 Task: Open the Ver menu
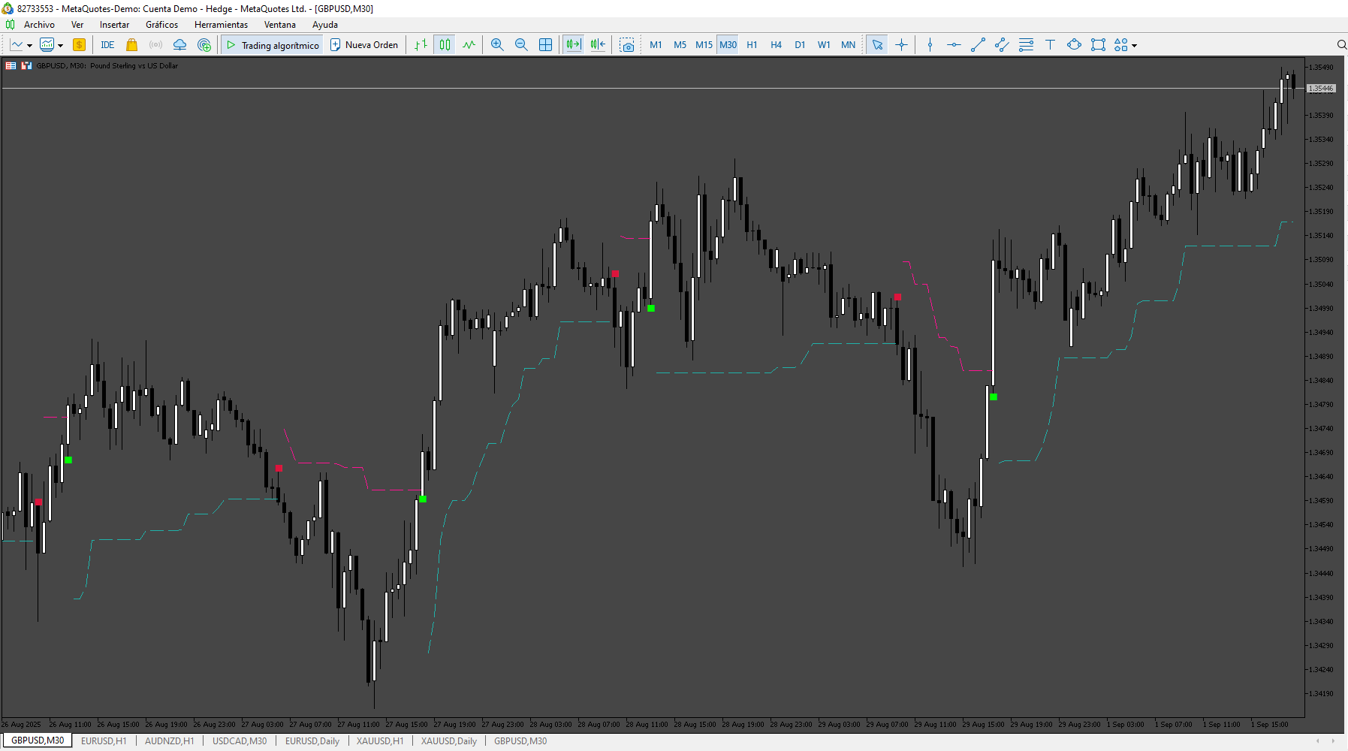(77, 25)
